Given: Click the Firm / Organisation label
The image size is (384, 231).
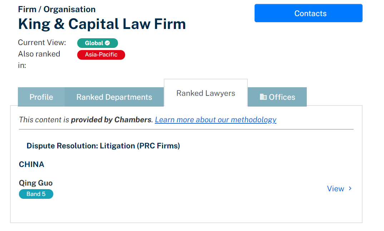Looking at the screenshot, I should tap(57, 9).
